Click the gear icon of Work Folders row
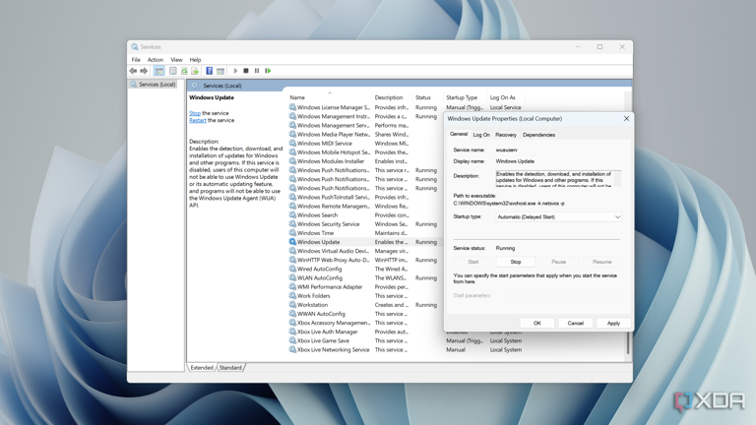The height and width of the screenshot is (425, 756). 292,296
